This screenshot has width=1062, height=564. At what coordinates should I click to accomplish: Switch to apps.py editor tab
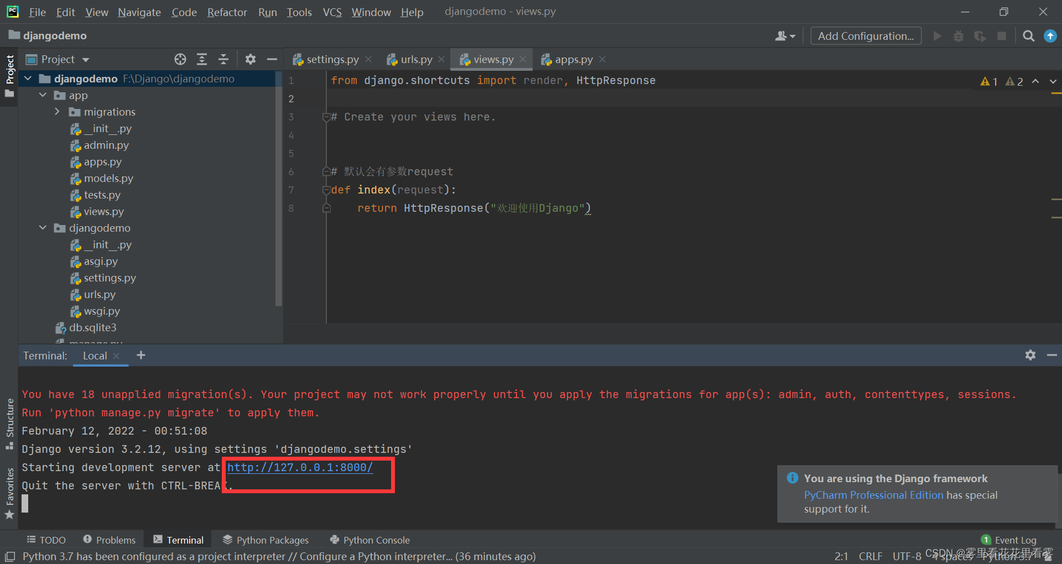574,59
